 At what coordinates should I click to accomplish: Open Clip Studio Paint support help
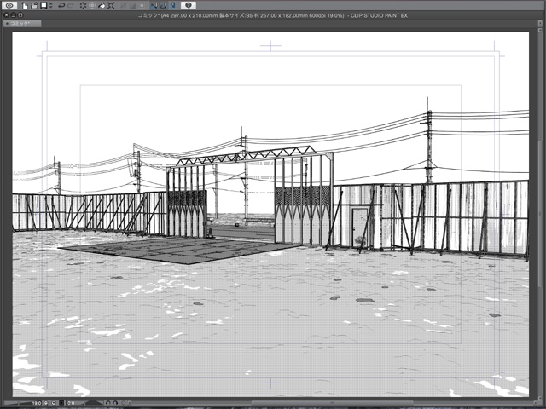pos(189,5)
